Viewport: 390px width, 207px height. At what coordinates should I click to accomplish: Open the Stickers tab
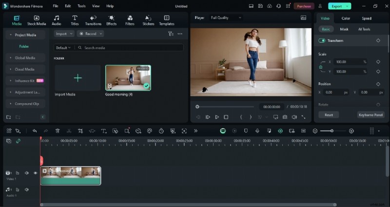click(x=148, y=20)
